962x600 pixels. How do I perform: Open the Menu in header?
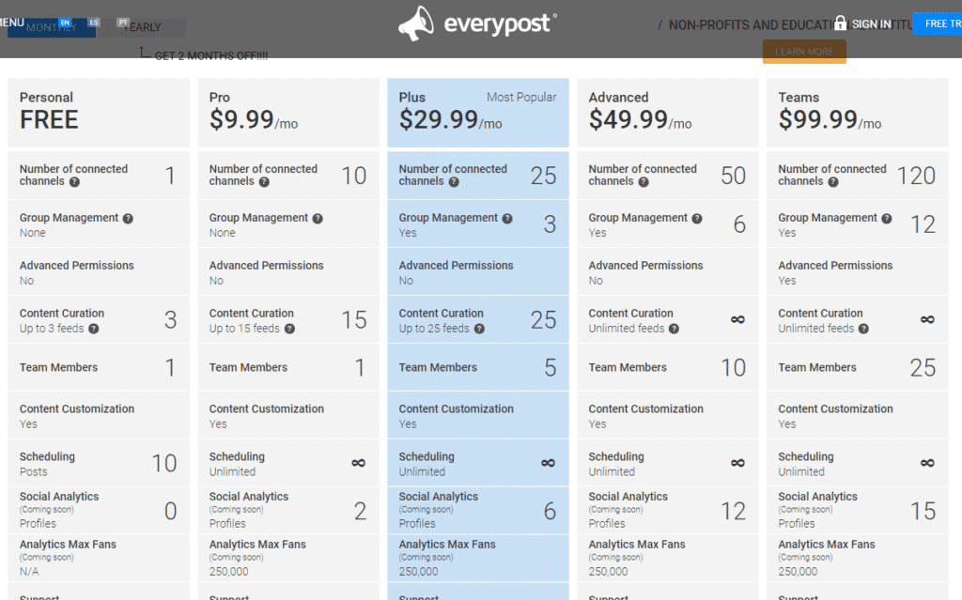click(11, 23)
